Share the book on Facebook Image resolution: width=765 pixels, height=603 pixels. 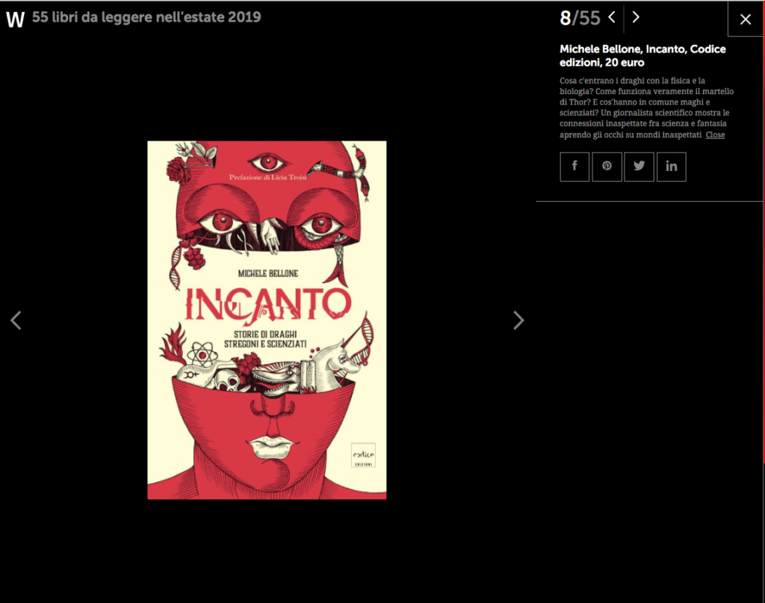[x=574, y=166]
